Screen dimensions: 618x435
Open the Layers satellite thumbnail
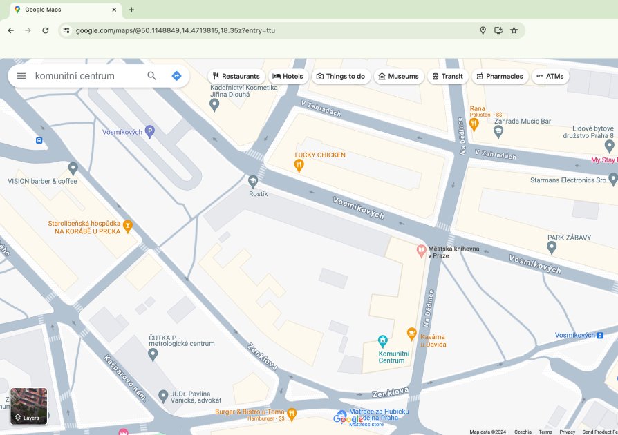point(29,406)
